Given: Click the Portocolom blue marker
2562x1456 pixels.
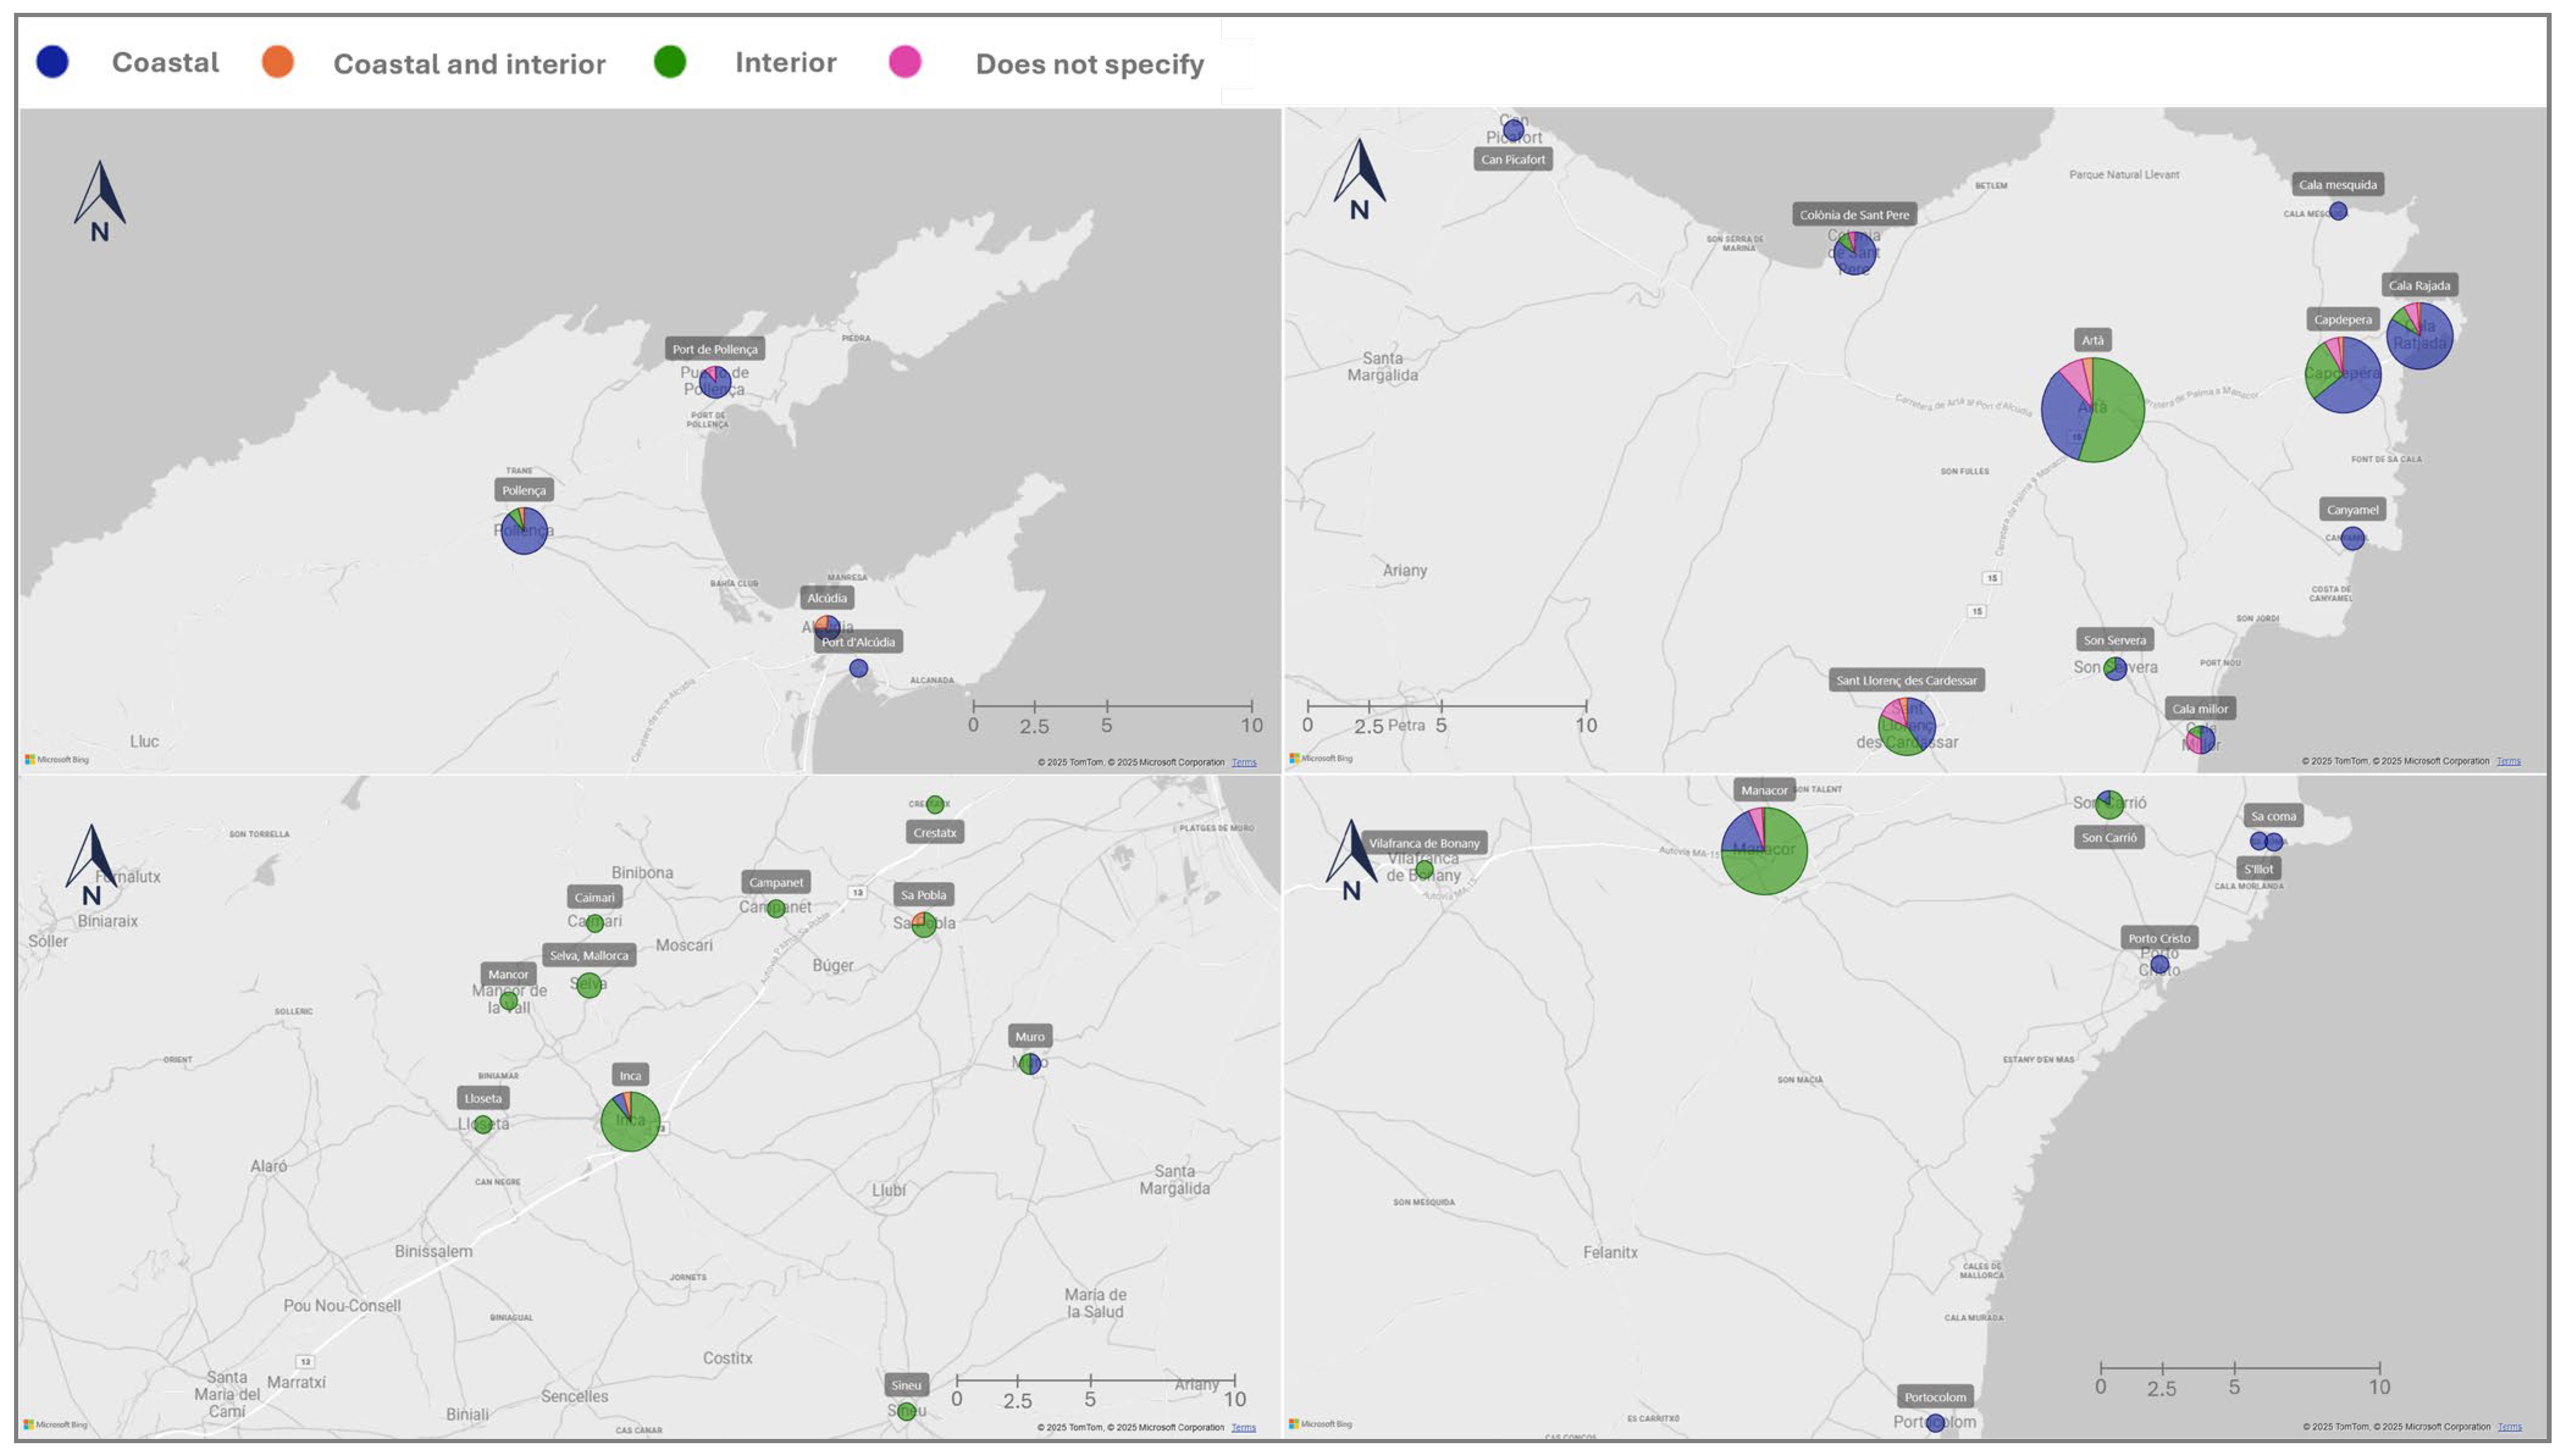Looking at the screenshot, I should [1934, 1422].
